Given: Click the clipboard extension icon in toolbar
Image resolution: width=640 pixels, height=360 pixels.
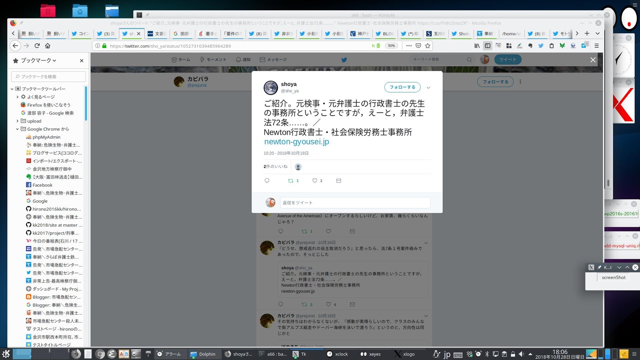Looking at the screenshot, I should point(552,46).
